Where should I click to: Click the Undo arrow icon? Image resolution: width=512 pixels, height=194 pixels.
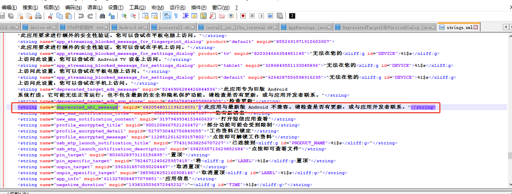(81, 16)
